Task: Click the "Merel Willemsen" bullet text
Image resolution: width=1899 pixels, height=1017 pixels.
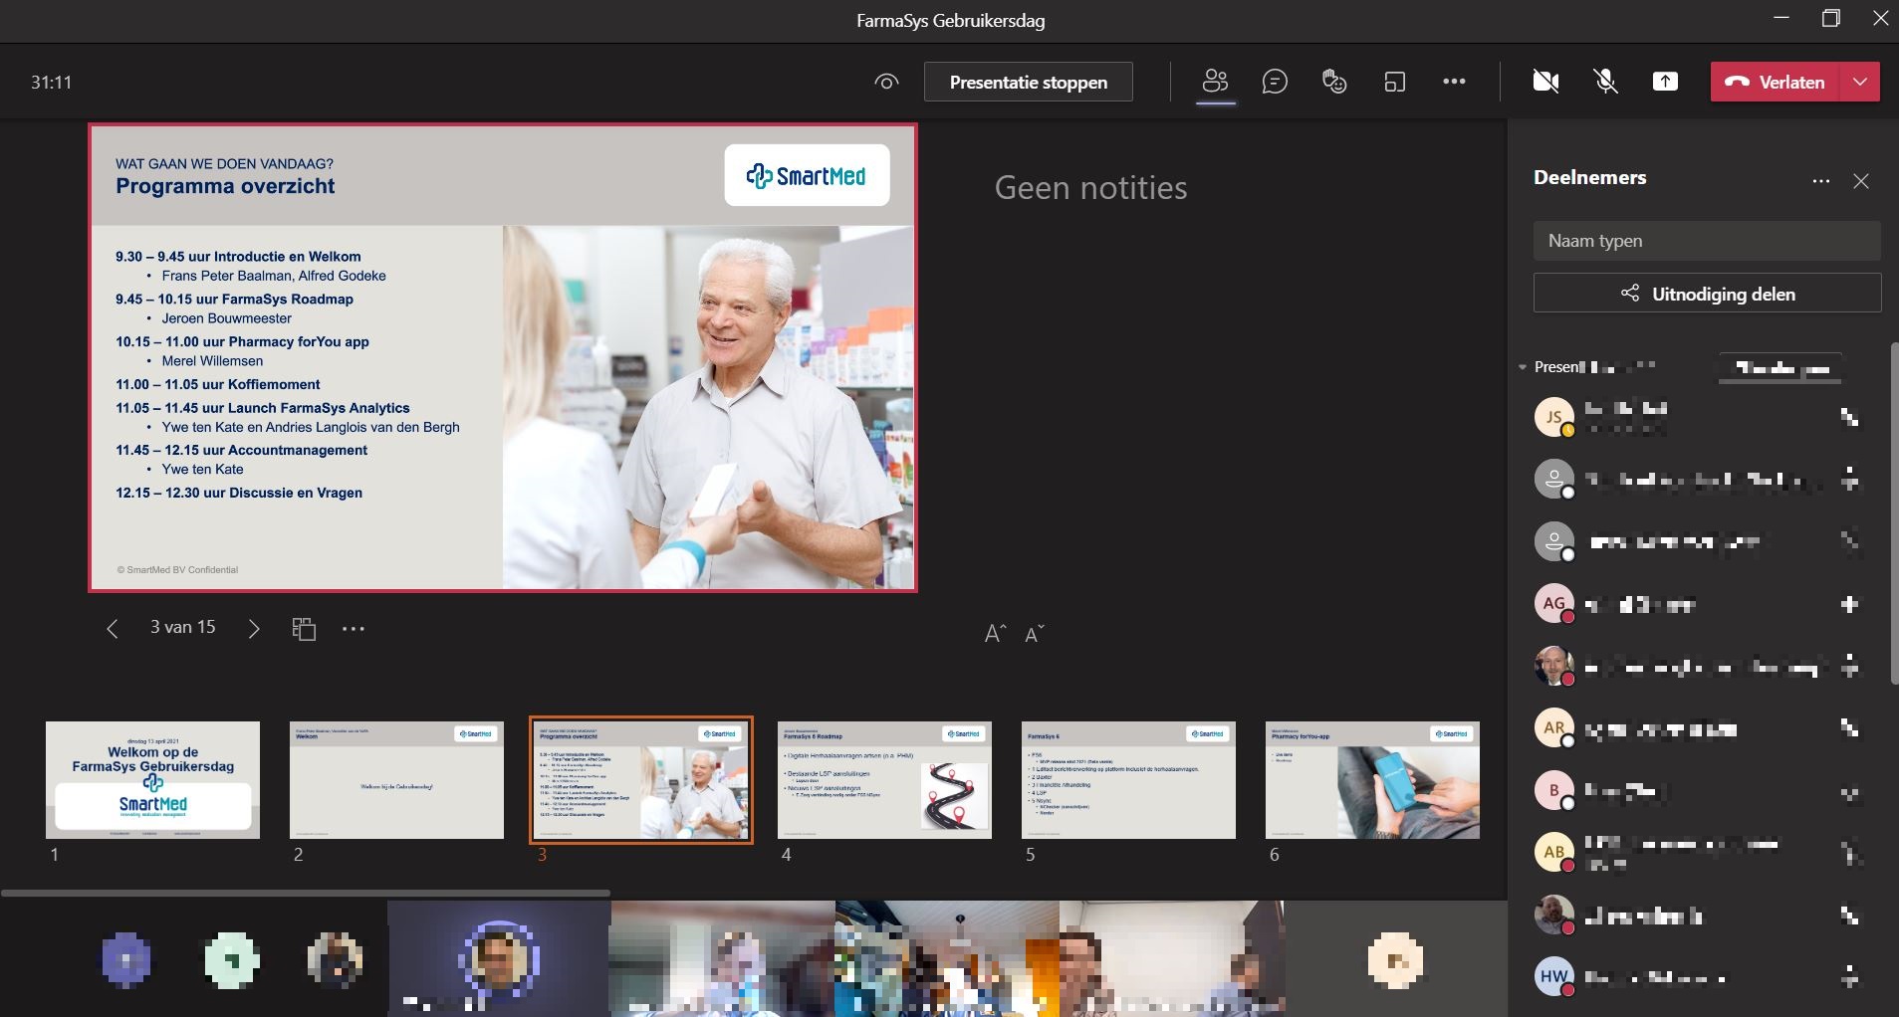Action: [212, 361]
